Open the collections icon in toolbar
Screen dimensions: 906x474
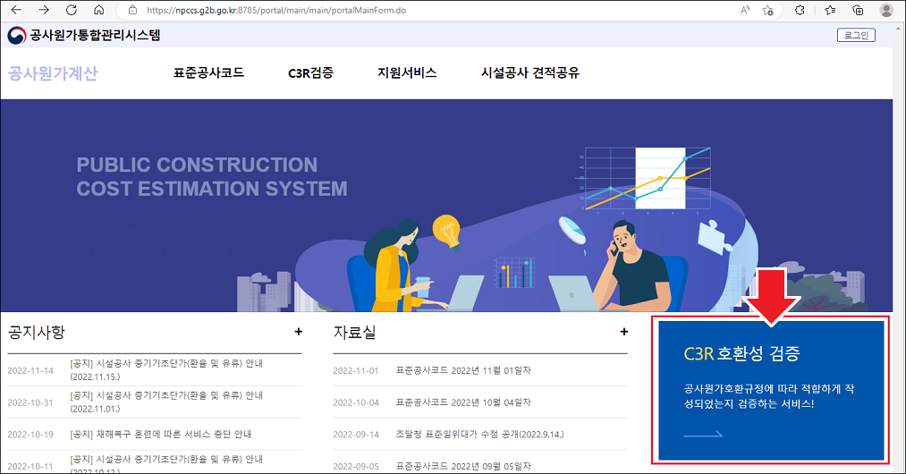pos(858,10)
